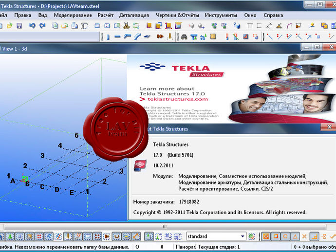Click the Copyright 1992-2011 Tekla Corporation line
336x252 pixels.
(x=220, y=213)
